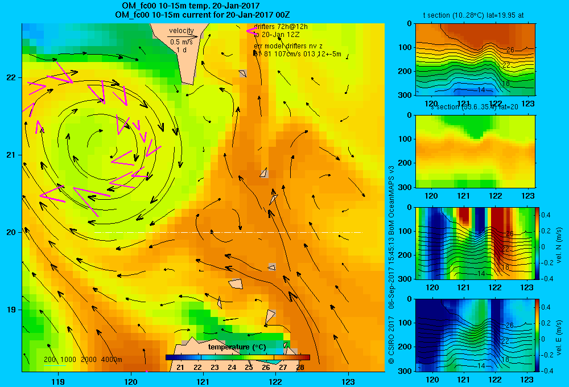Click the "0.5 m/s" velocity legend value
This screenshot has width=569, height=387.
(x=182, y=42)
